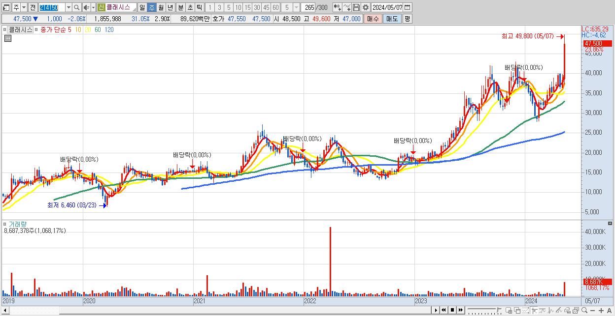Choose interval 60 button
Screen dimensions: 615x316
point(275,7)
